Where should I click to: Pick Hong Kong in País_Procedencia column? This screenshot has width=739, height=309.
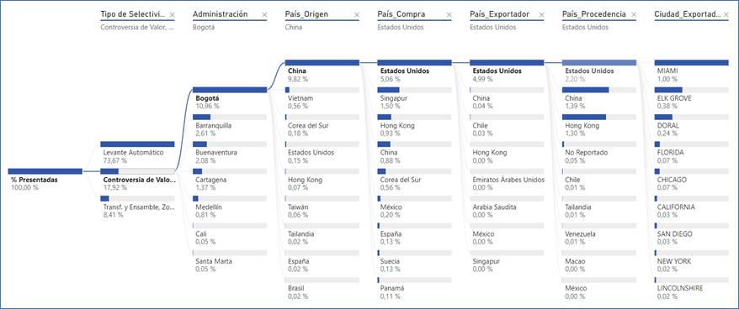point(599,124)
